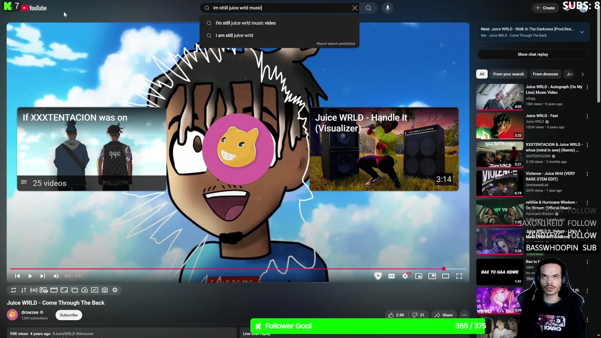The width and height of the screenshot is (601, 338).
Task: Enter full screen
Action: (x=459, y=276)
